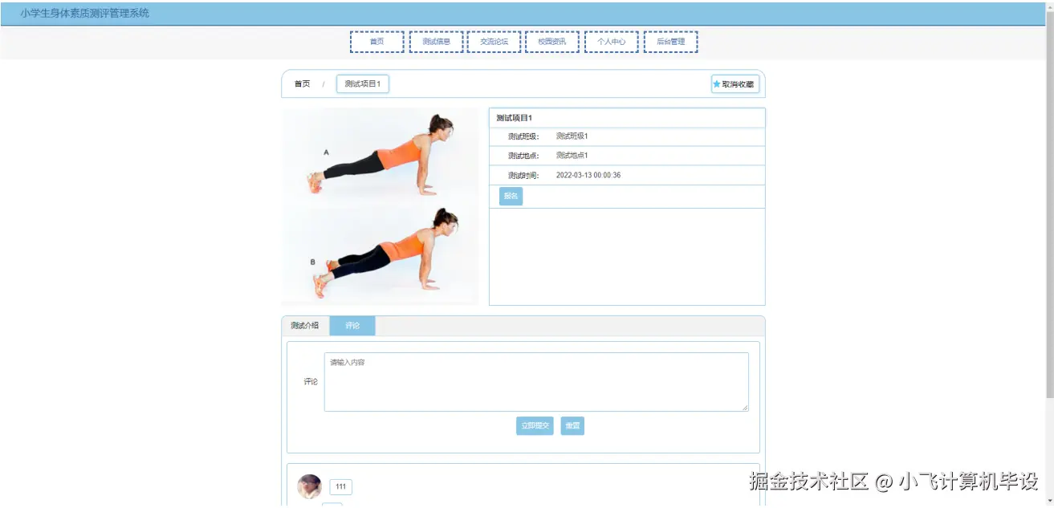Screen dimensions: 1054x508
Task: Reset the comment form using 重置
Action: click(572, 425)
